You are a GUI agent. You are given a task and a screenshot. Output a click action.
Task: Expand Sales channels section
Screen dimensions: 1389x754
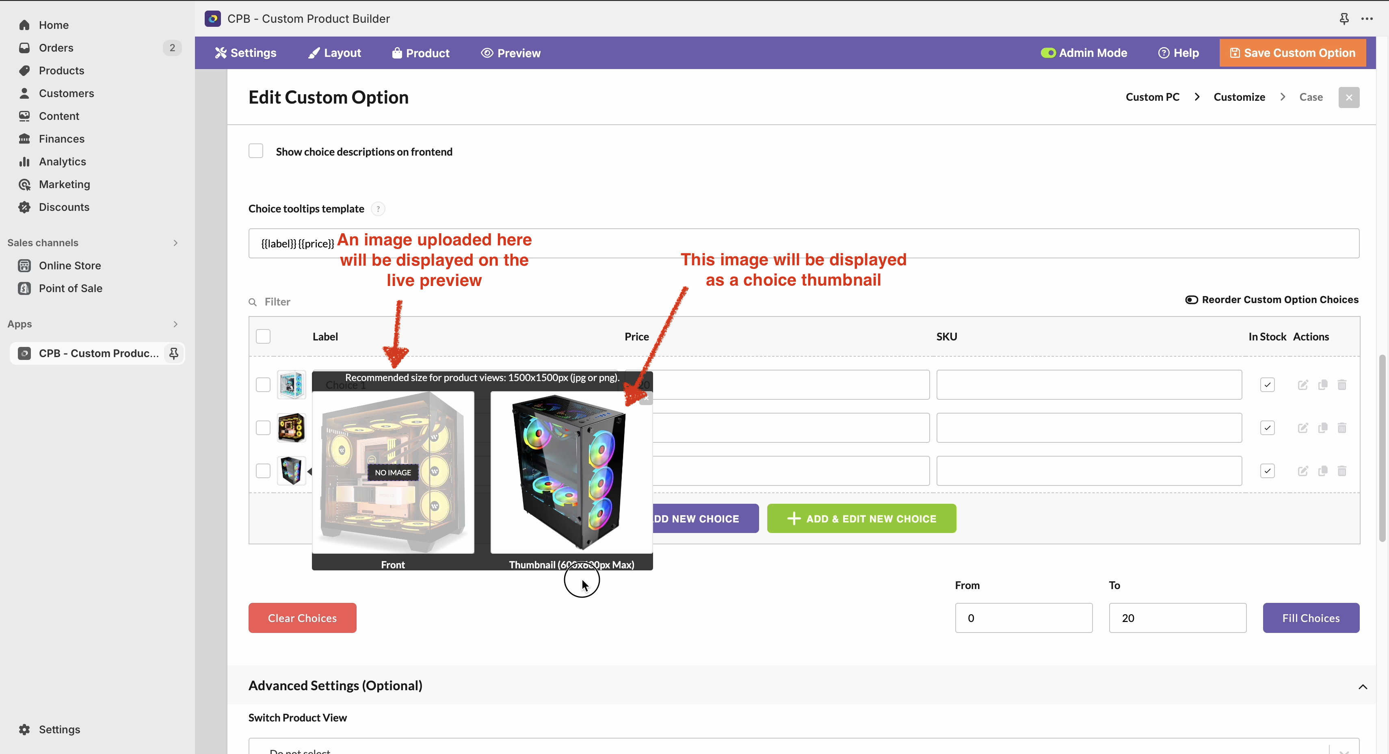click(x=175, y=243)
